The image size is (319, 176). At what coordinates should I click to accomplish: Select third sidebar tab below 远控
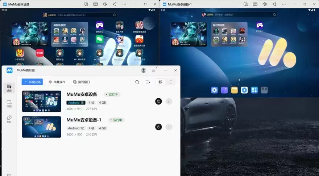click(9, 119)
